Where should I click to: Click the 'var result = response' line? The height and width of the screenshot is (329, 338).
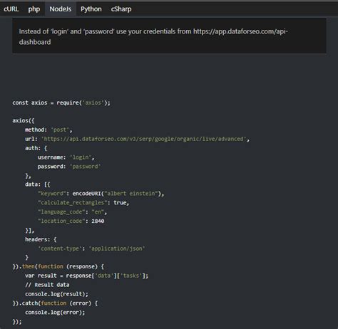(86, 276)
